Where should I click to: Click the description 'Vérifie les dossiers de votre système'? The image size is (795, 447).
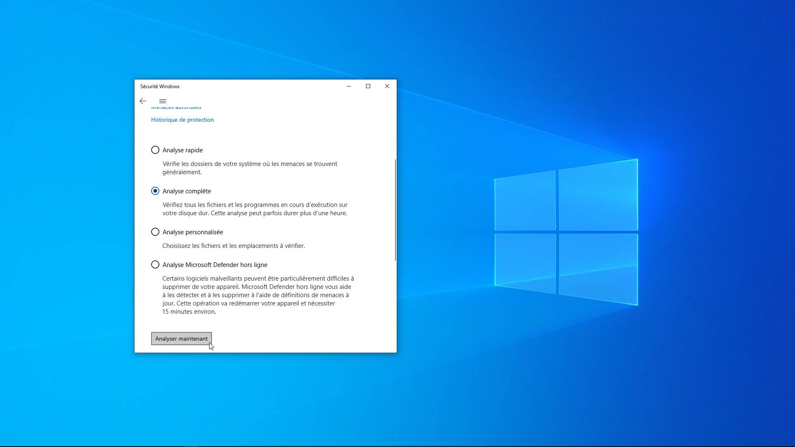click(250, 168)
